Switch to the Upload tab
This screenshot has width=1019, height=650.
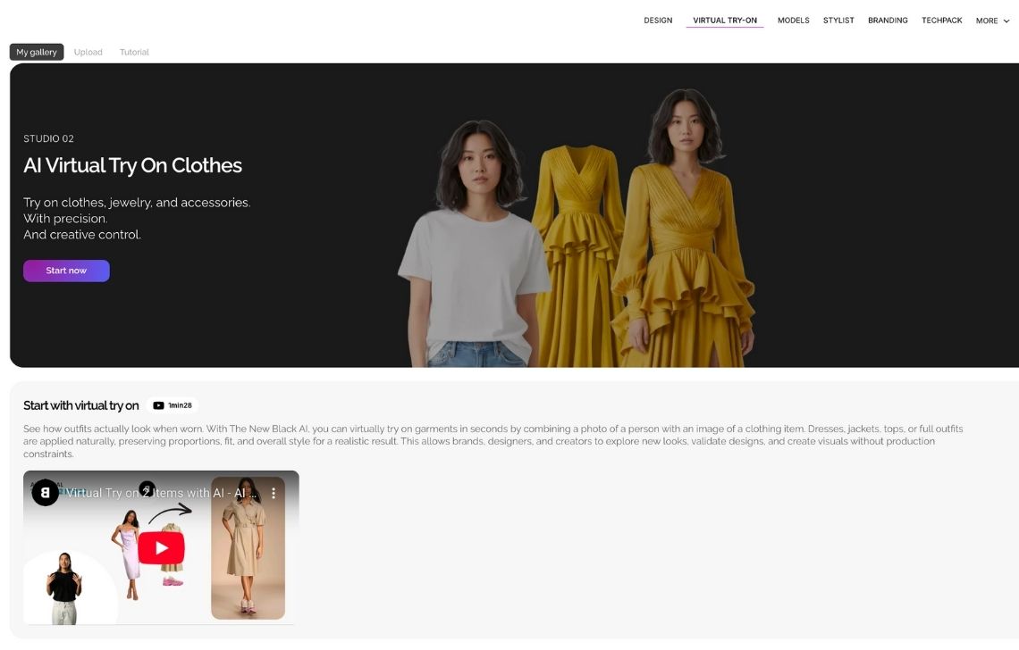(88, 53)
